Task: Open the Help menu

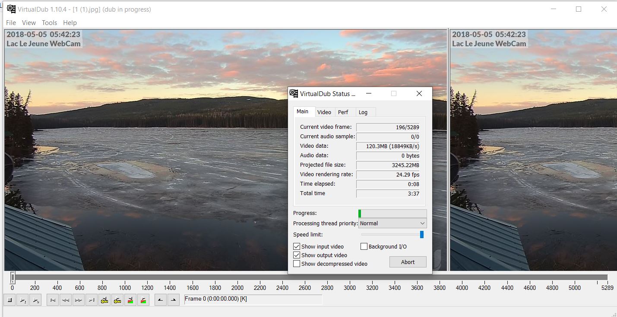Action: click(x=70, y=23)
